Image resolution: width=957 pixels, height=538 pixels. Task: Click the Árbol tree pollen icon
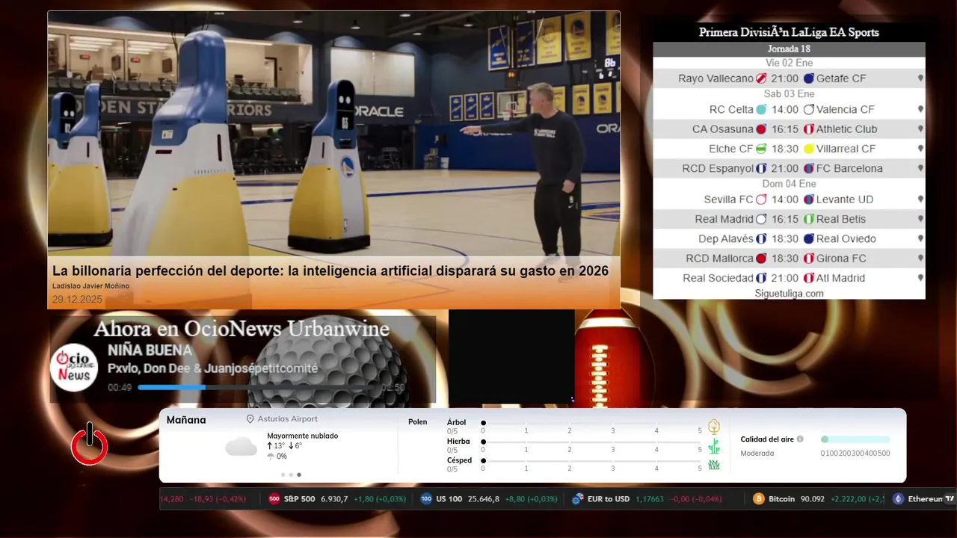coord(714,427)
